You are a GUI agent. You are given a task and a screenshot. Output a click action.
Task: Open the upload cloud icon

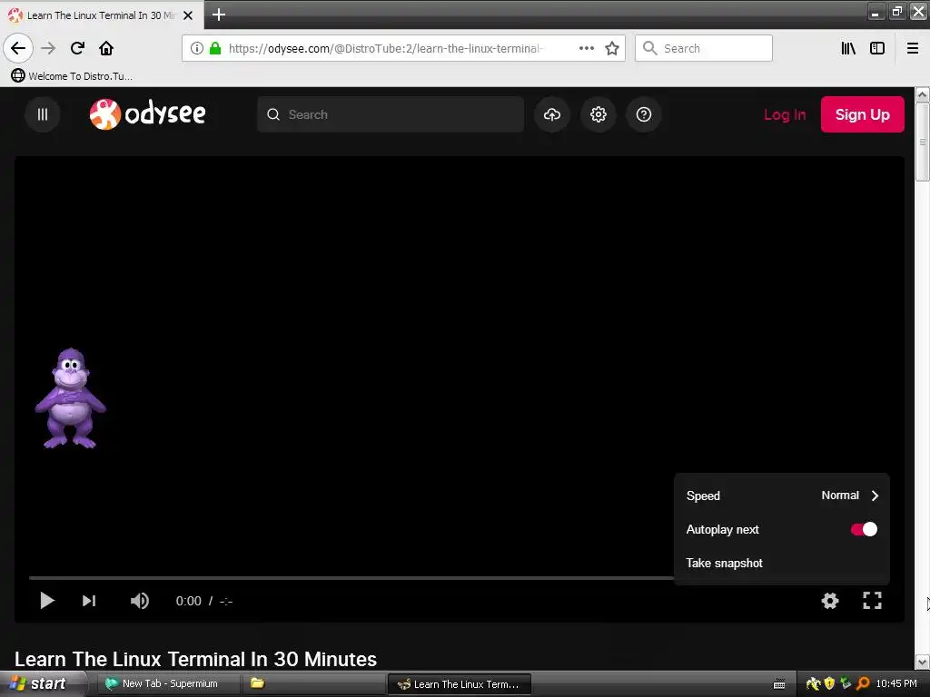552,114
